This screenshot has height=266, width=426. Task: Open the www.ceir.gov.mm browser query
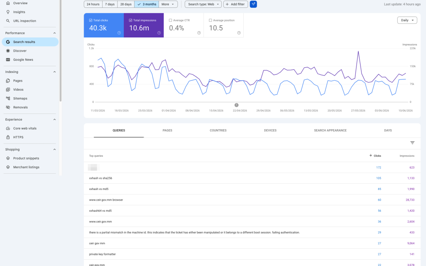pyautogui.click(x=252, y=200)
